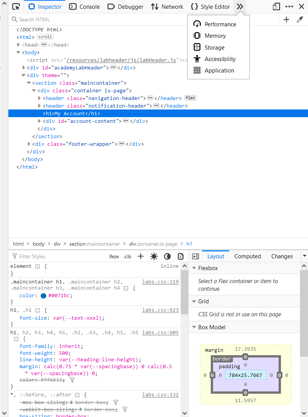This screenshot has height=417, width=308.
Task: Open the labHeader.js script link
Action: tap(121, 60)
